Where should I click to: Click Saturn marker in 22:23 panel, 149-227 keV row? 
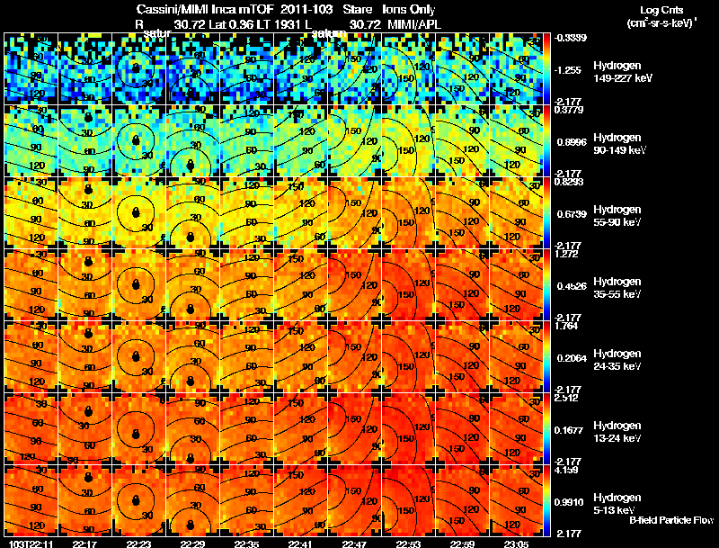(x=136, y=67)
